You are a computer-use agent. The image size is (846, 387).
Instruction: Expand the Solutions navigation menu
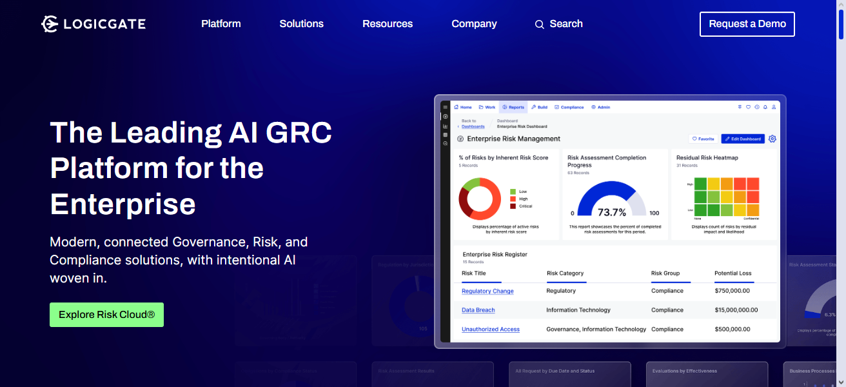click(301, 24)
